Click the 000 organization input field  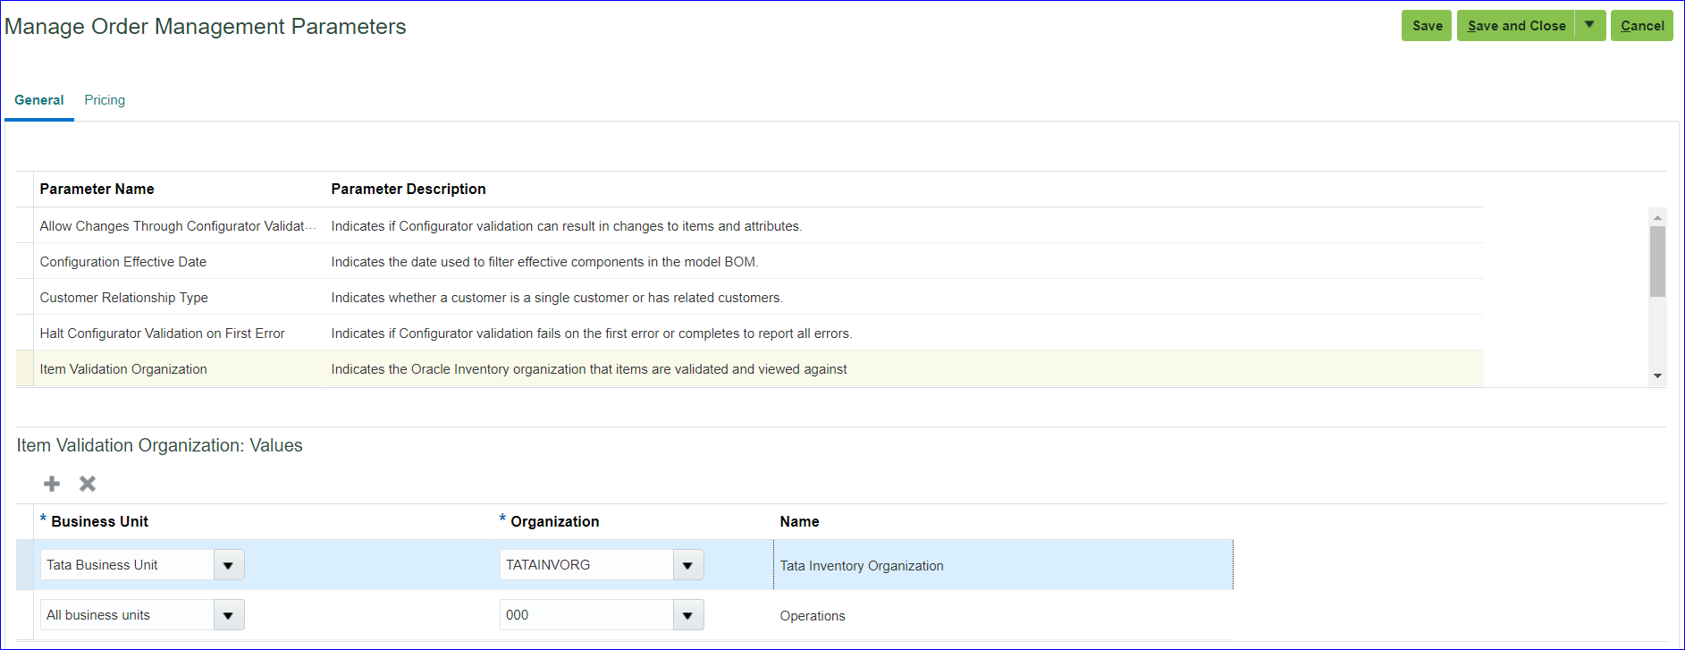coord(586,615)
